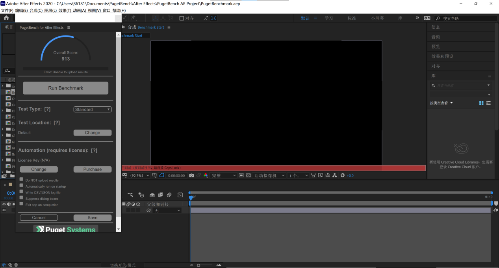Screen dimensions: 499x268
Task: Click the Cancel button
Action: point(39,218)
